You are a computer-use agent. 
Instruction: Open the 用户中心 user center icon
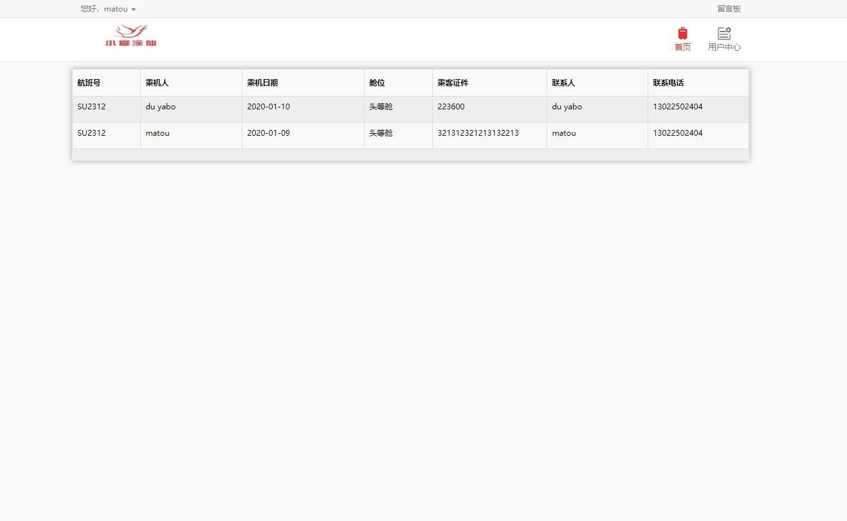click(724, 33)
